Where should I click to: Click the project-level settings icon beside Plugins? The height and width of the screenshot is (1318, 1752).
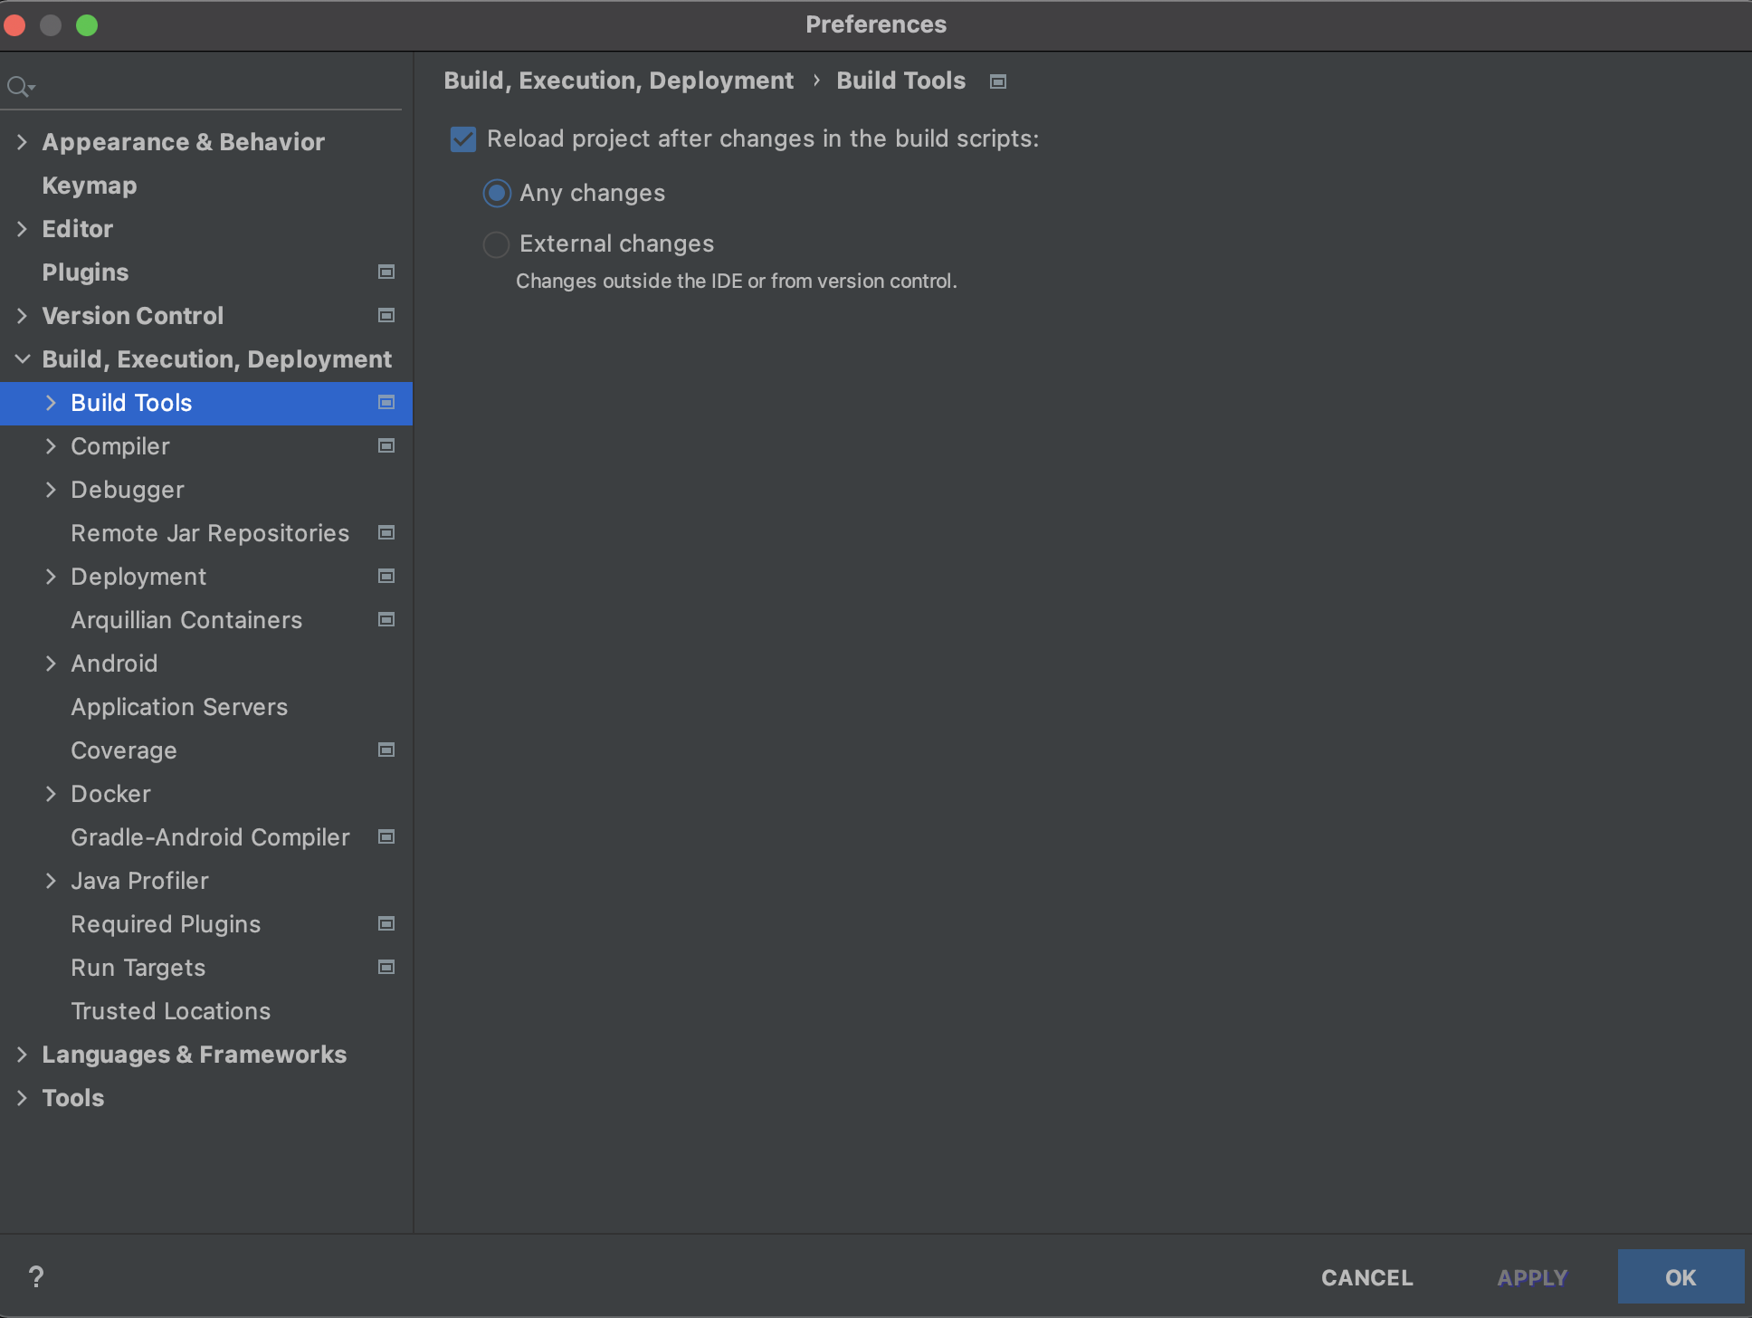pyautogui.click(x=386, y=272)
